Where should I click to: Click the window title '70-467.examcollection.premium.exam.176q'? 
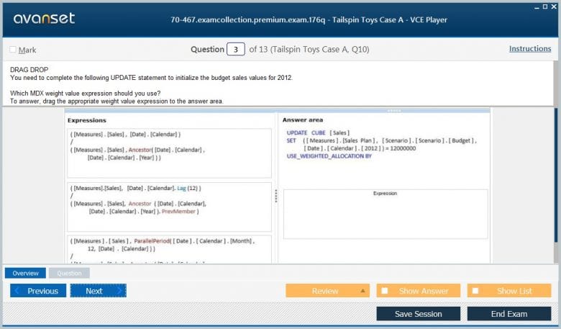pos(248,19)
